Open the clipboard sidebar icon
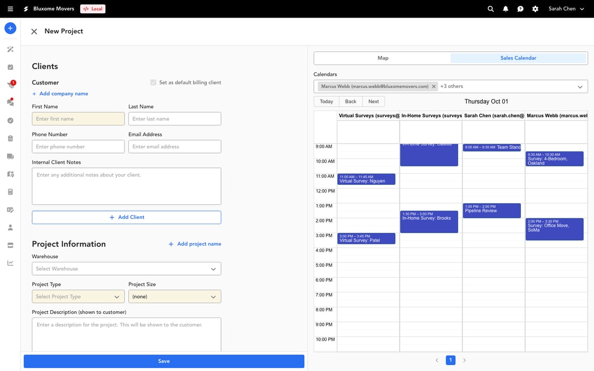Viewport: 594px width, 371px height. tap(10, 138)
